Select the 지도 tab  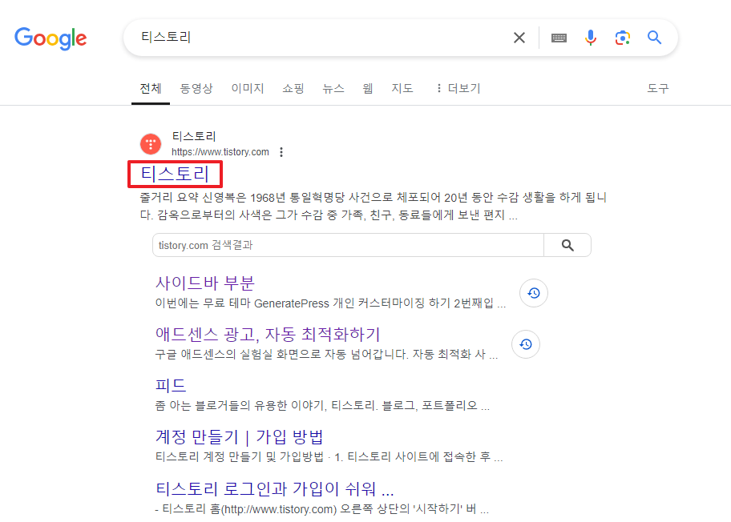tap(402, 88)
